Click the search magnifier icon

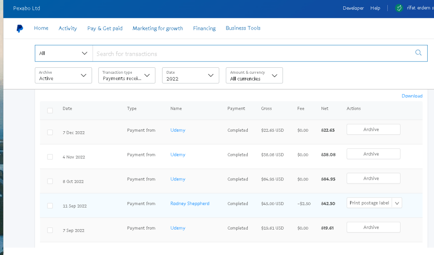coord(418,53)
